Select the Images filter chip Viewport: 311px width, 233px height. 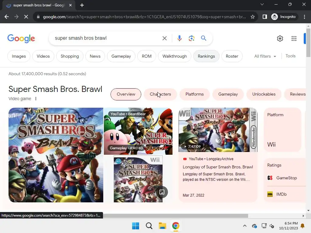19,56
